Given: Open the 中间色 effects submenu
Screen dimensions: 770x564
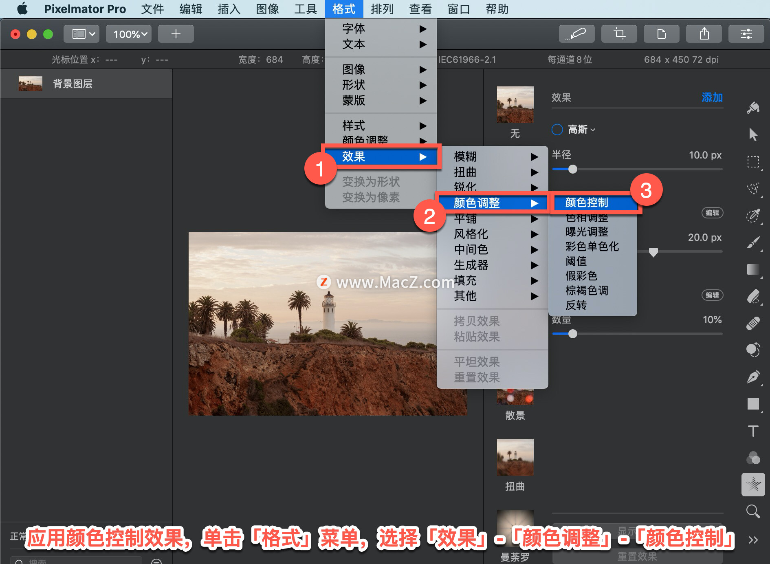Looking at the screenshot, I should click(x=492, y=249).
